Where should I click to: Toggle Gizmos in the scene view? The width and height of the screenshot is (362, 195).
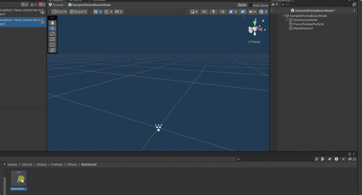(x=261, y=12)
